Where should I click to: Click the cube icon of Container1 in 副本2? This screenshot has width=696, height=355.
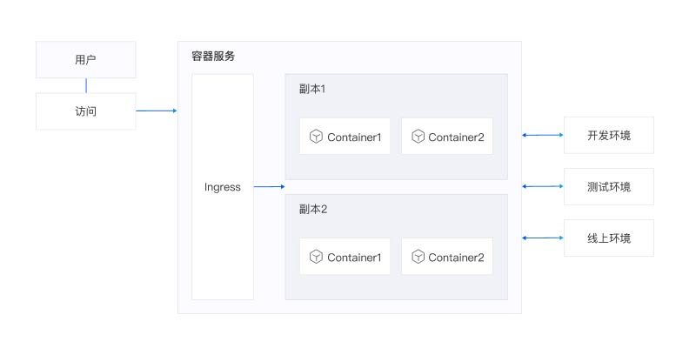316,257
